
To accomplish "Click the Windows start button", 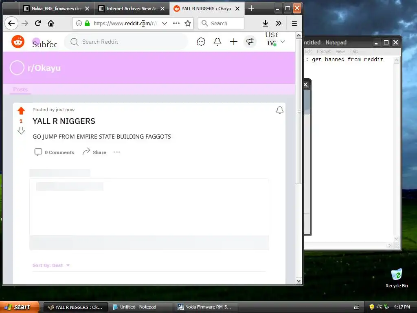I will 19,307.
